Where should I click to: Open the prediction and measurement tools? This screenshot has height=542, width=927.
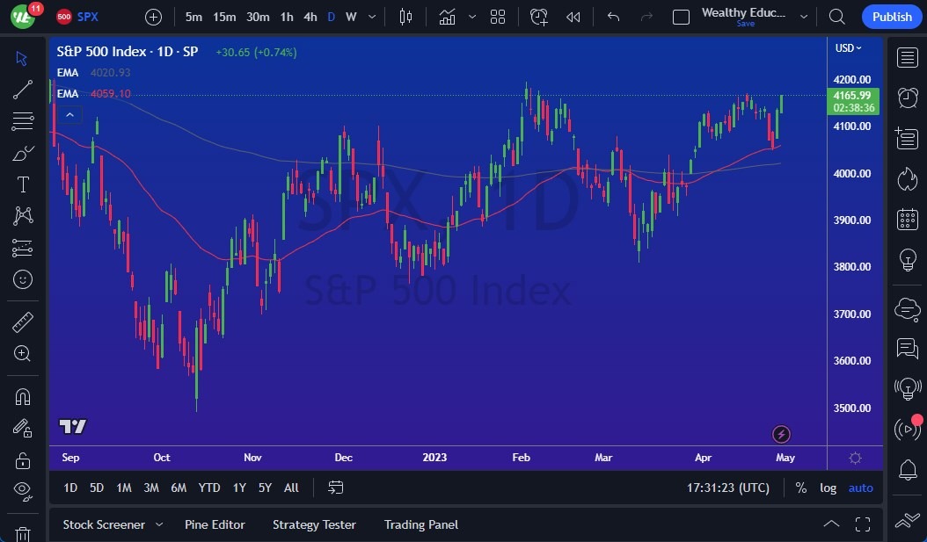pyautogui.click(x=23, y=248)
